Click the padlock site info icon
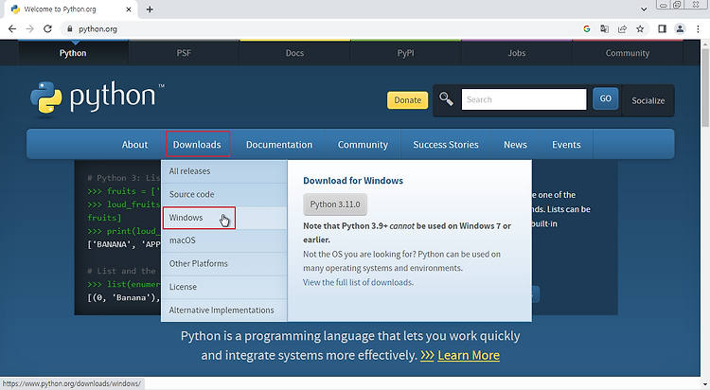The image size is (710, 390). [x=69, y=29]
